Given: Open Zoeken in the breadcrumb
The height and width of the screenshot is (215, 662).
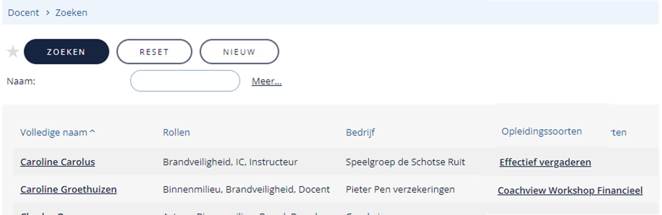Looking at the screenshot, I should pos(71,13).
